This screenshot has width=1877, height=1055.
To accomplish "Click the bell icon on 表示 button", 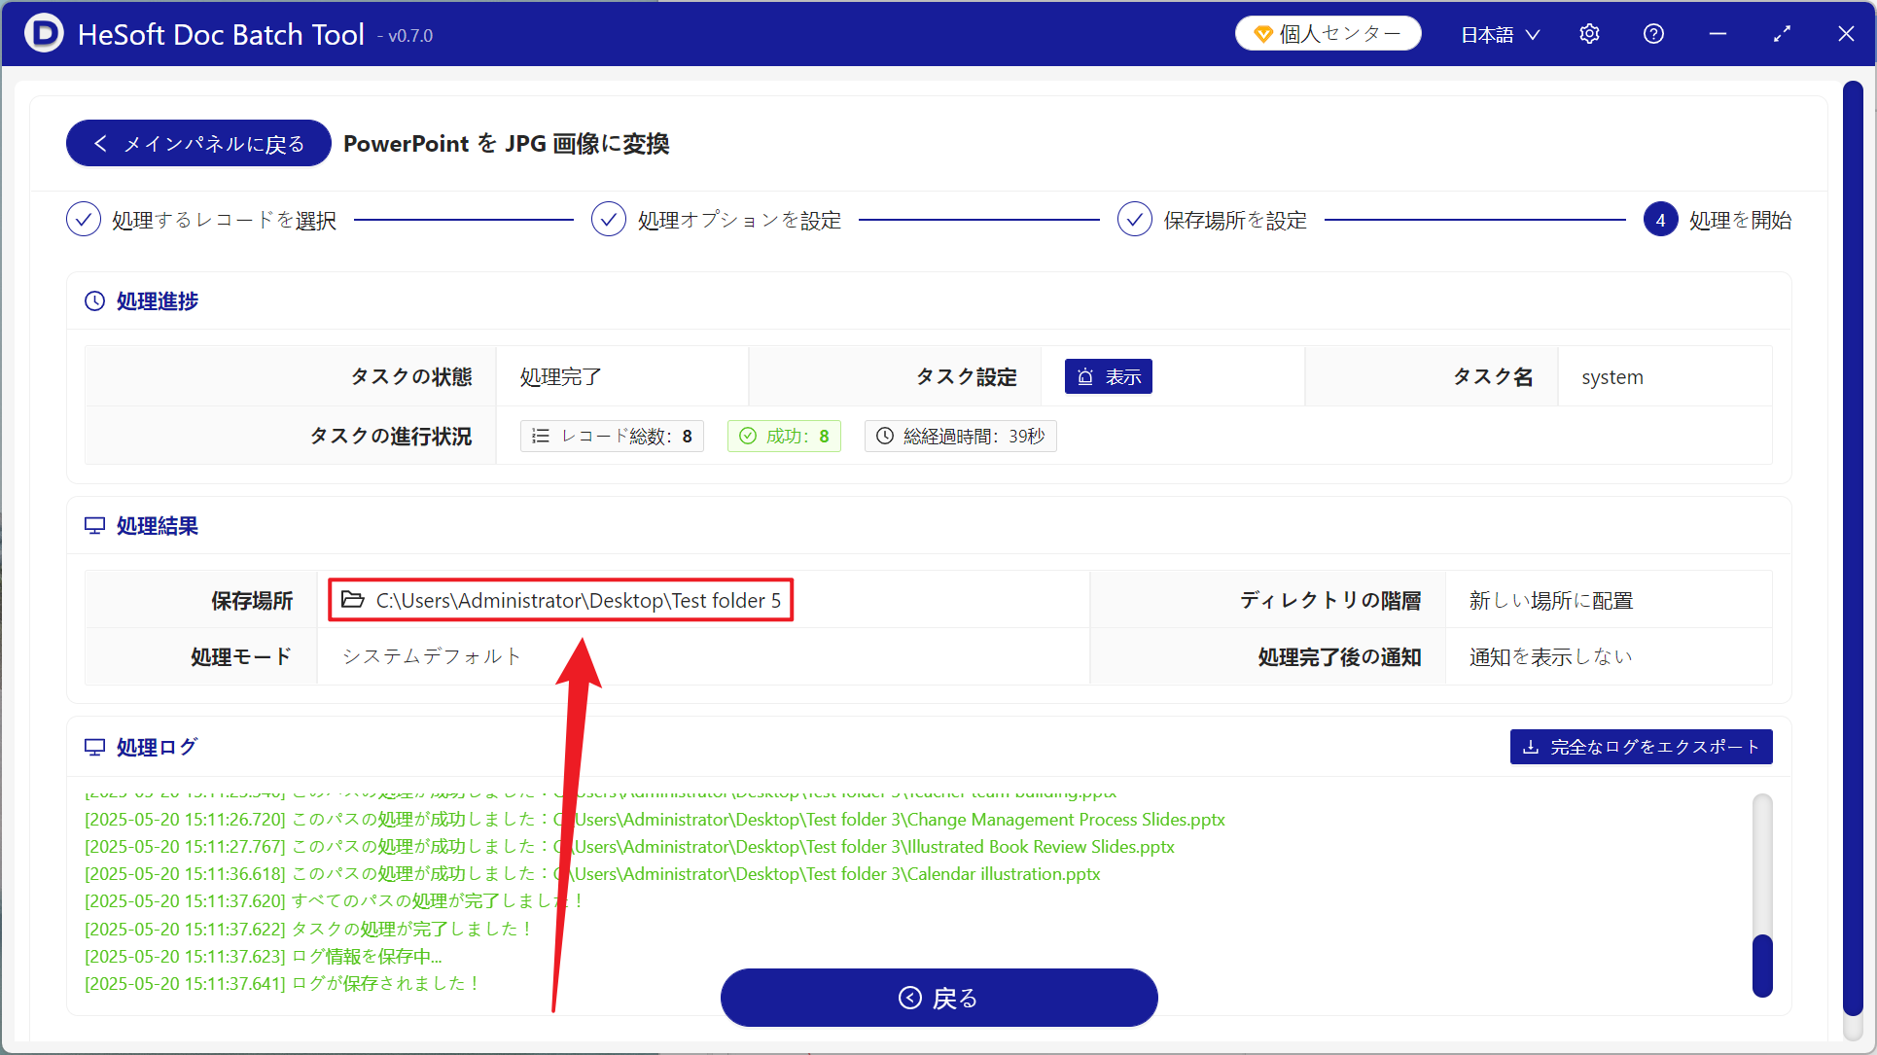I will [x=1086, y=376].
